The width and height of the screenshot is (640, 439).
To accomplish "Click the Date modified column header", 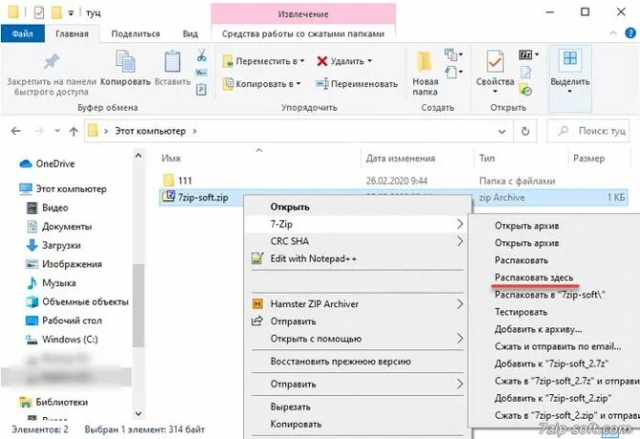I will pyautogui.click(x=418, y=158).
